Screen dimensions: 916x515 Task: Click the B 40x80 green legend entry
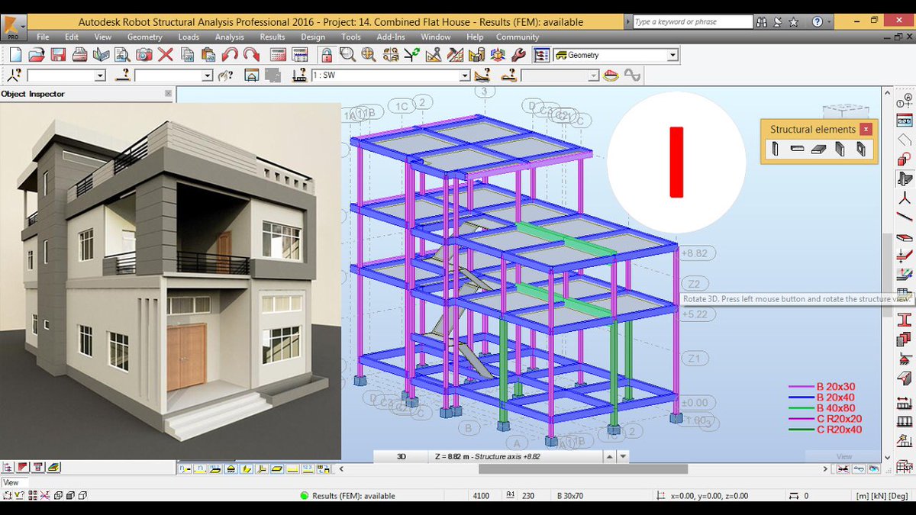835,408
